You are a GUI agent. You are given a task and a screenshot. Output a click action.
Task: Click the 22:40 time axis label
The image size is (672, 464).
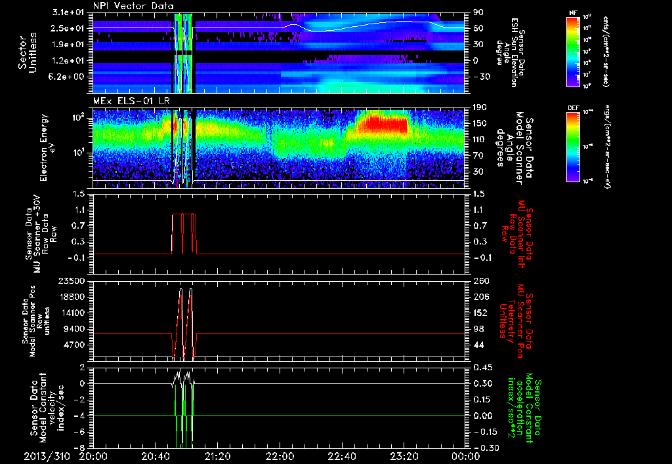[x=342, y=456]
